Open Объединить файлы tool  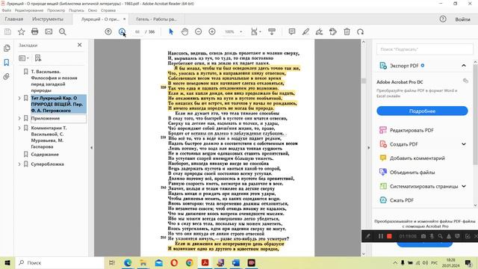tap(407, 173)
